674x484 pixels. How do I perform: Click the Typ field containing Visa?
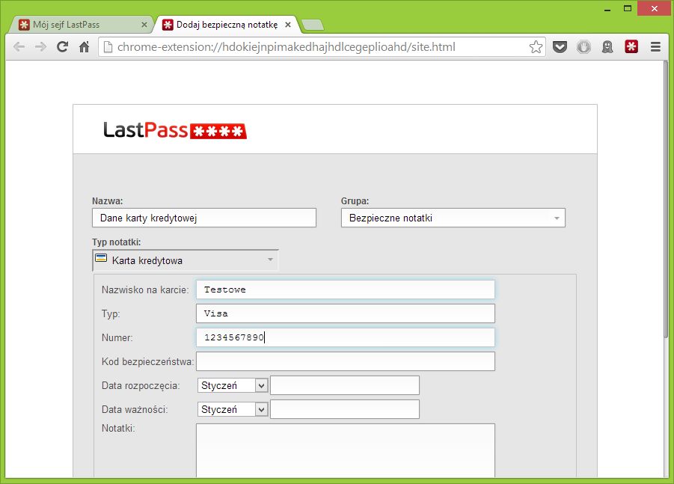click(346, 313)
